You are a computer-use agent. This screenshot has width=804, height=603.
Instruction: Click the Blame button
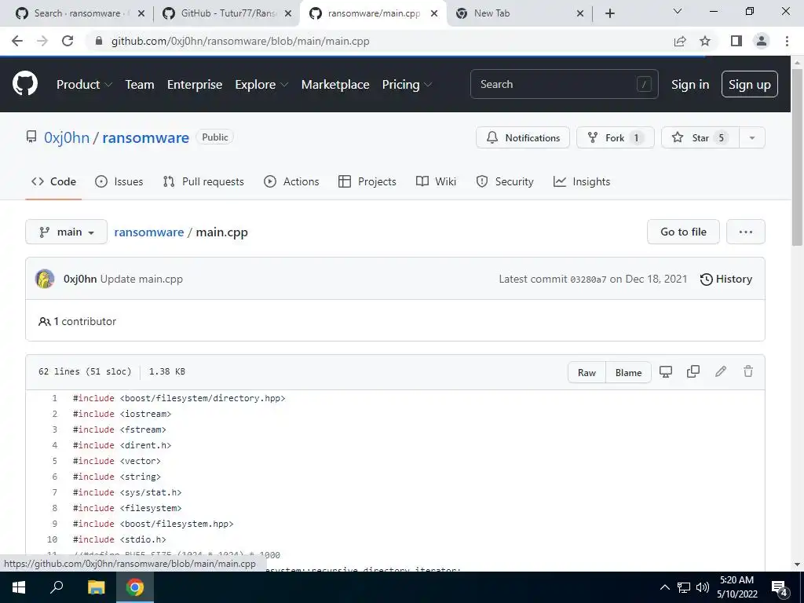coord(629,372)
